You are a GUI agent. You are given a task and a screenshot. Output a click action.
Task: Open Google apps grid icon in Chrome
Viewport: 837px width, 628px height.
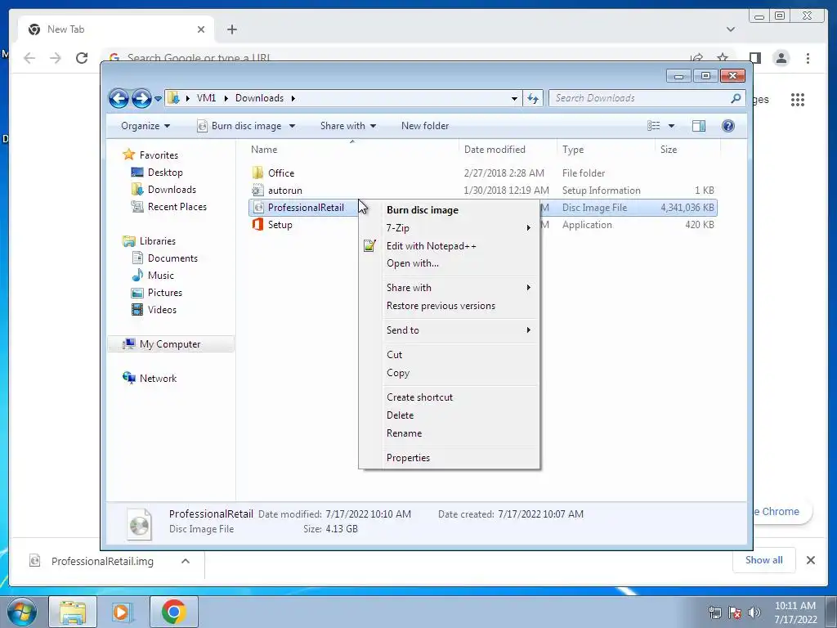click(798, 99)
